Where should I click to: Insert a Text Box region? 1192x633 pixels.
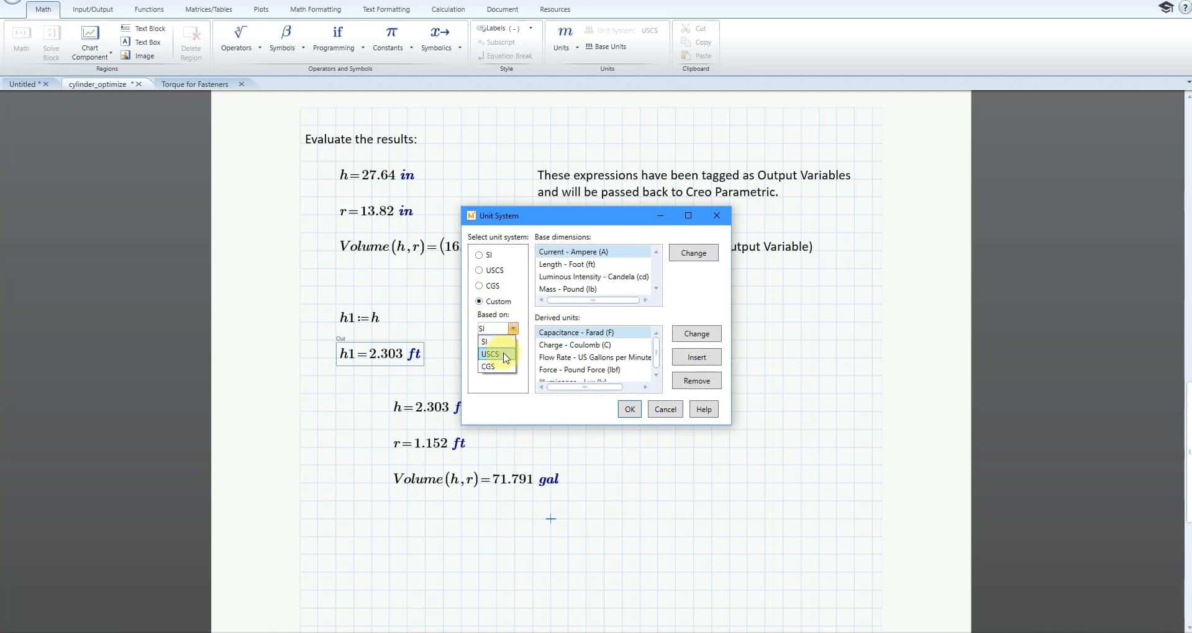pyautogui.click(x=141, y=42)
